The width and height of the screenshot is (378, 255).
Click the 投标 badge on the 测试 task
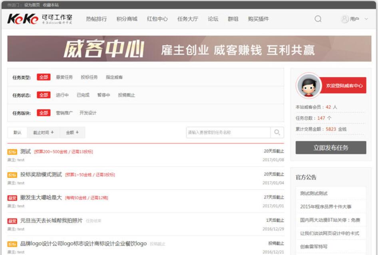tap(13, 152)
